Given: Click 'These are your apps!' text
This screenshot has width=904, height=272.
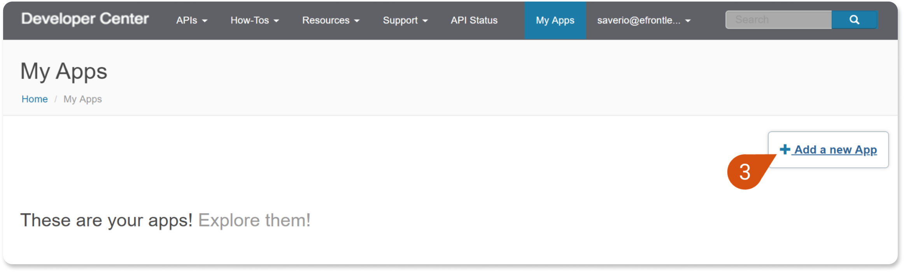Looking at the screenshot, I should 106,220.
